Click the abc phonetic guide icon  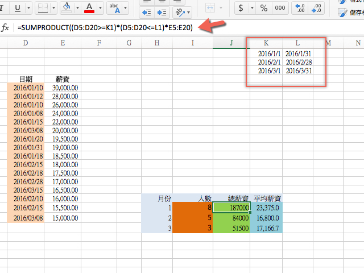point(114,7)
